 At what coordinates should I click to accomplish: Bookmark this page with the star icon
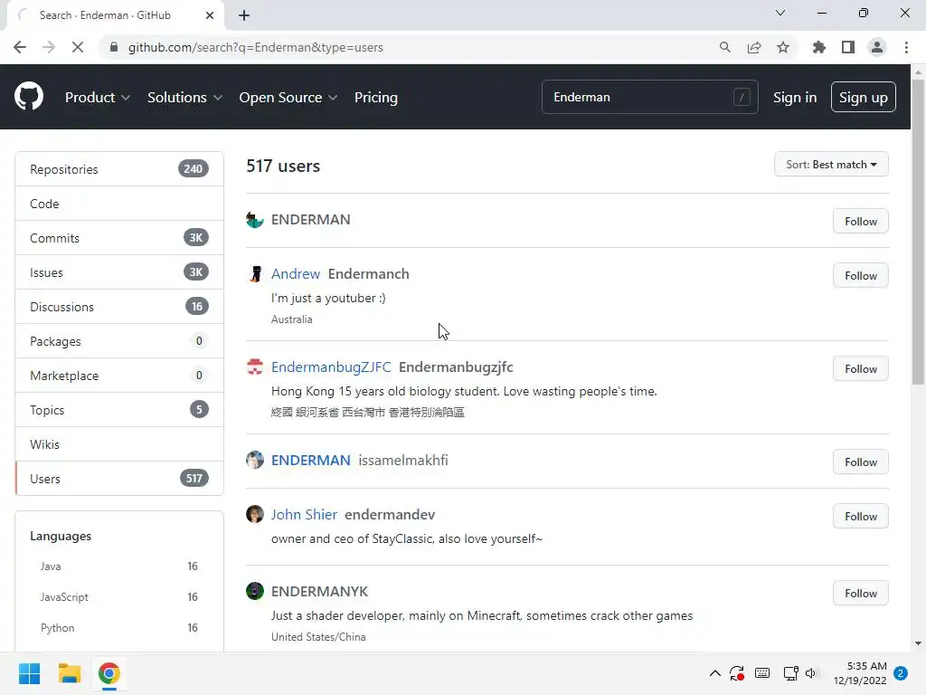click(x=783, y=47)
